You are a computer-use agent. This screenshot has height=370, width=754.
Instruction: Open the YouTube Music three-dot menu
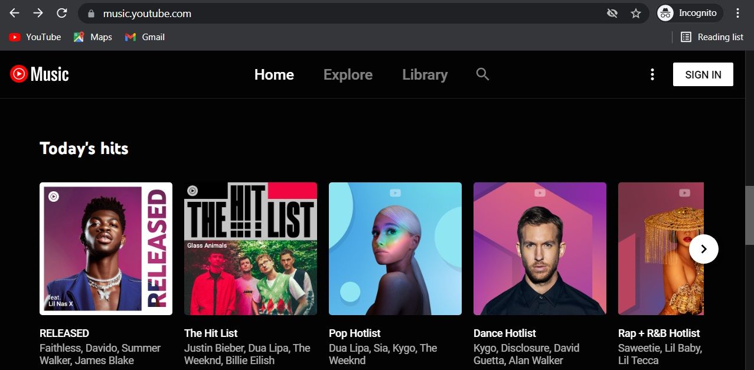(x=652, y=74)
